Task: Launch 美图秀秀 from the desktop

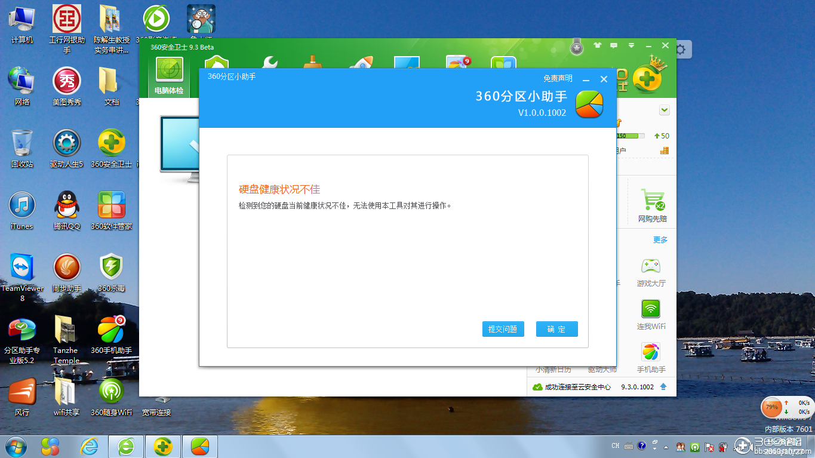Action: click(x=67, y=87)
